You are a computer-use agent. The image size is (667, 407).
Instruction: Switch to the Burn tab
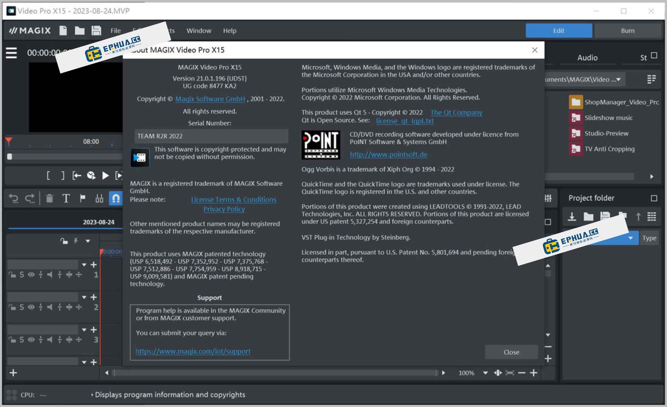[x=628, y=31]
